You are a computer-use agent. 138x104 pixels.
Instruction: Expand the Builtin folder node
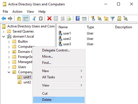[9, 42]
